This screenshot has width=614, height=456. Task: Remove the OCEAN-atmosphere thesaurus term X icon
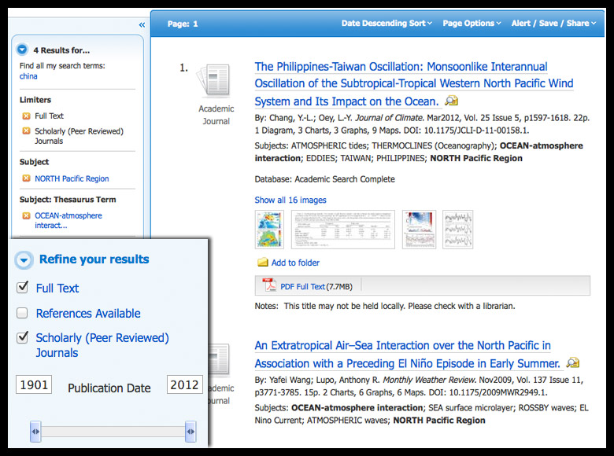point(26,216)
